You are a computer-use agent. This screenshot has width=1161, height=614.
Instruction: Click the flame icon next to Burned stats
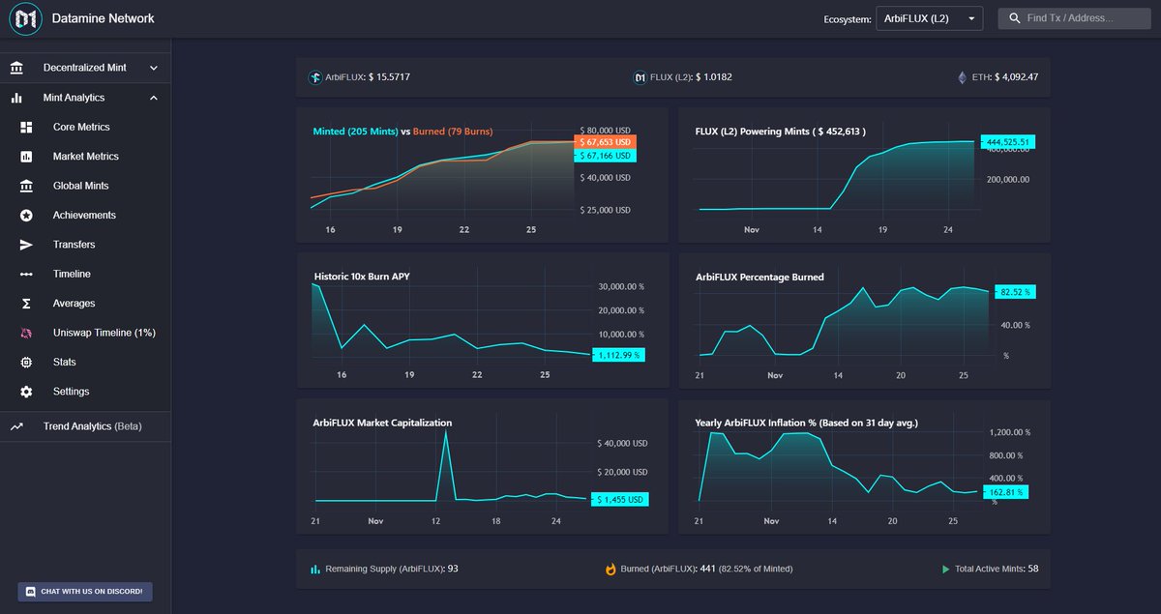(610, 569)
